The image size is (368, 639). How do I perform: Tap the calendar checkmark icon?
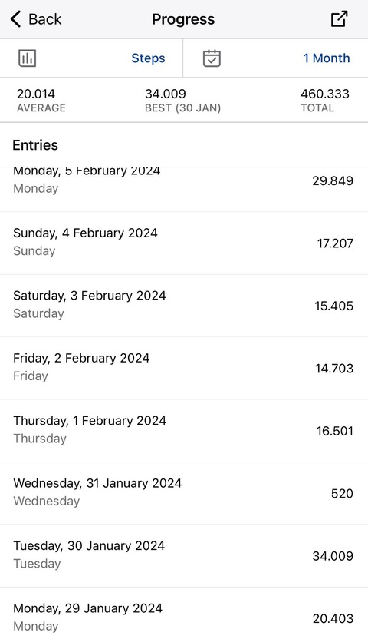(212, 58)
